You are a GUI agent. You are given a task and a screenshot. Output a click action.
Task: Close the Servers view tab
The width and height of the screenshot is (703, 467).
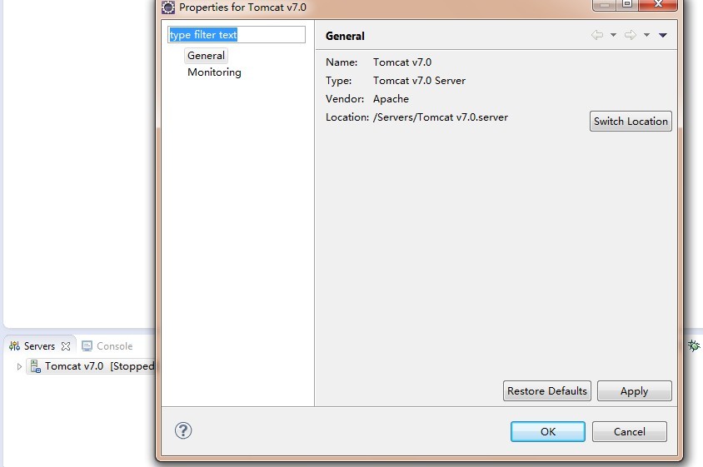click(66, 346)
